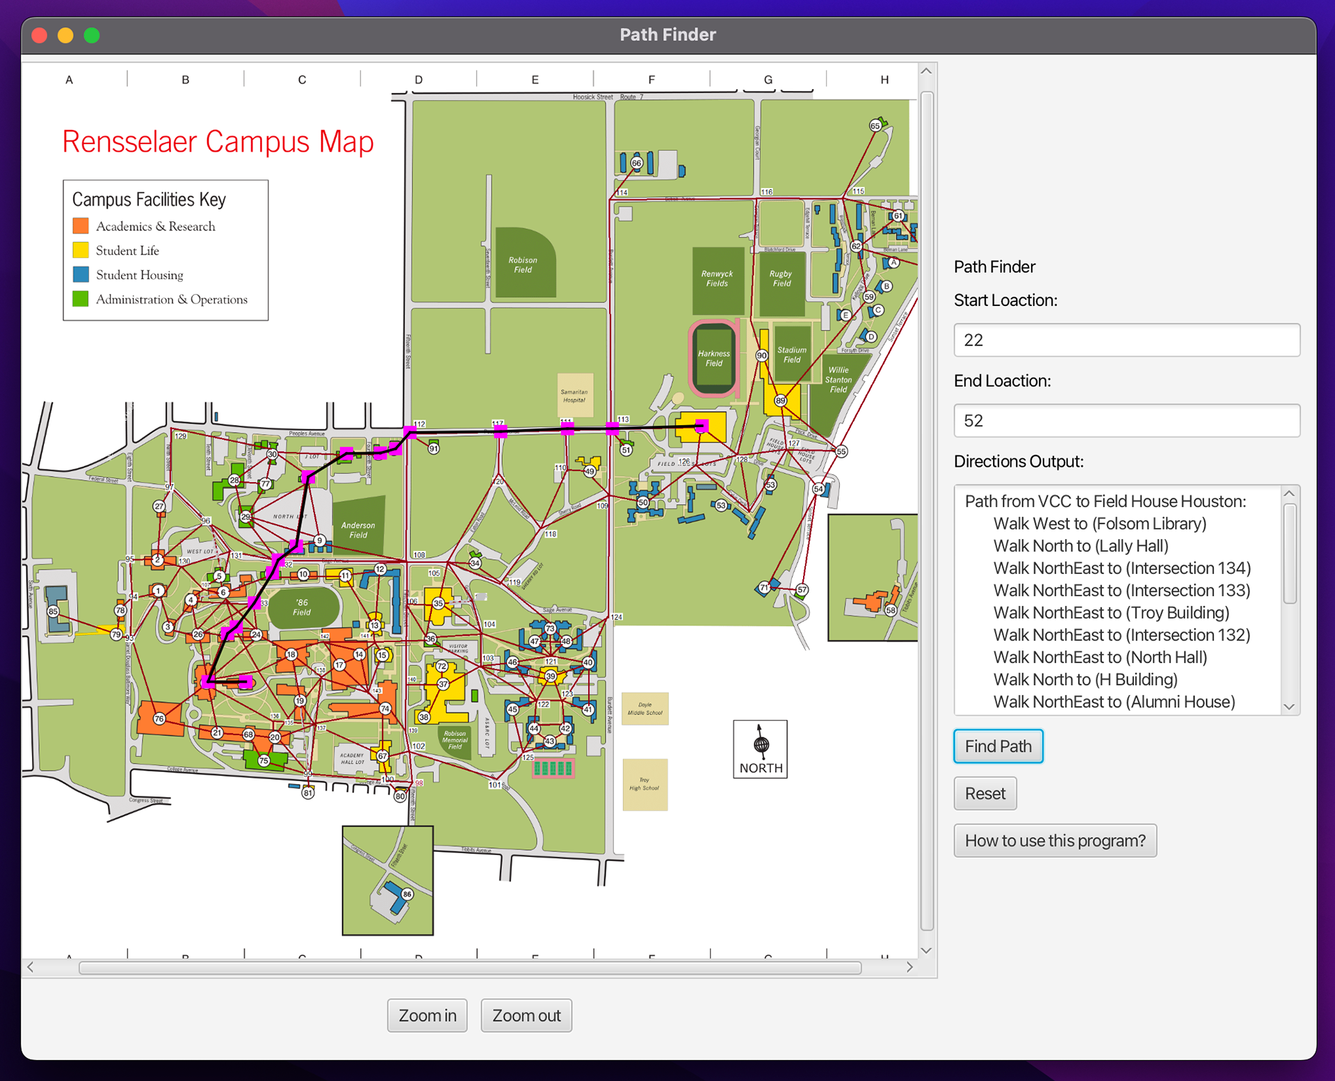Open How to use this program help
Image resolution: width=1335 pixels, height=1081 pixels.
point(1054,840)
